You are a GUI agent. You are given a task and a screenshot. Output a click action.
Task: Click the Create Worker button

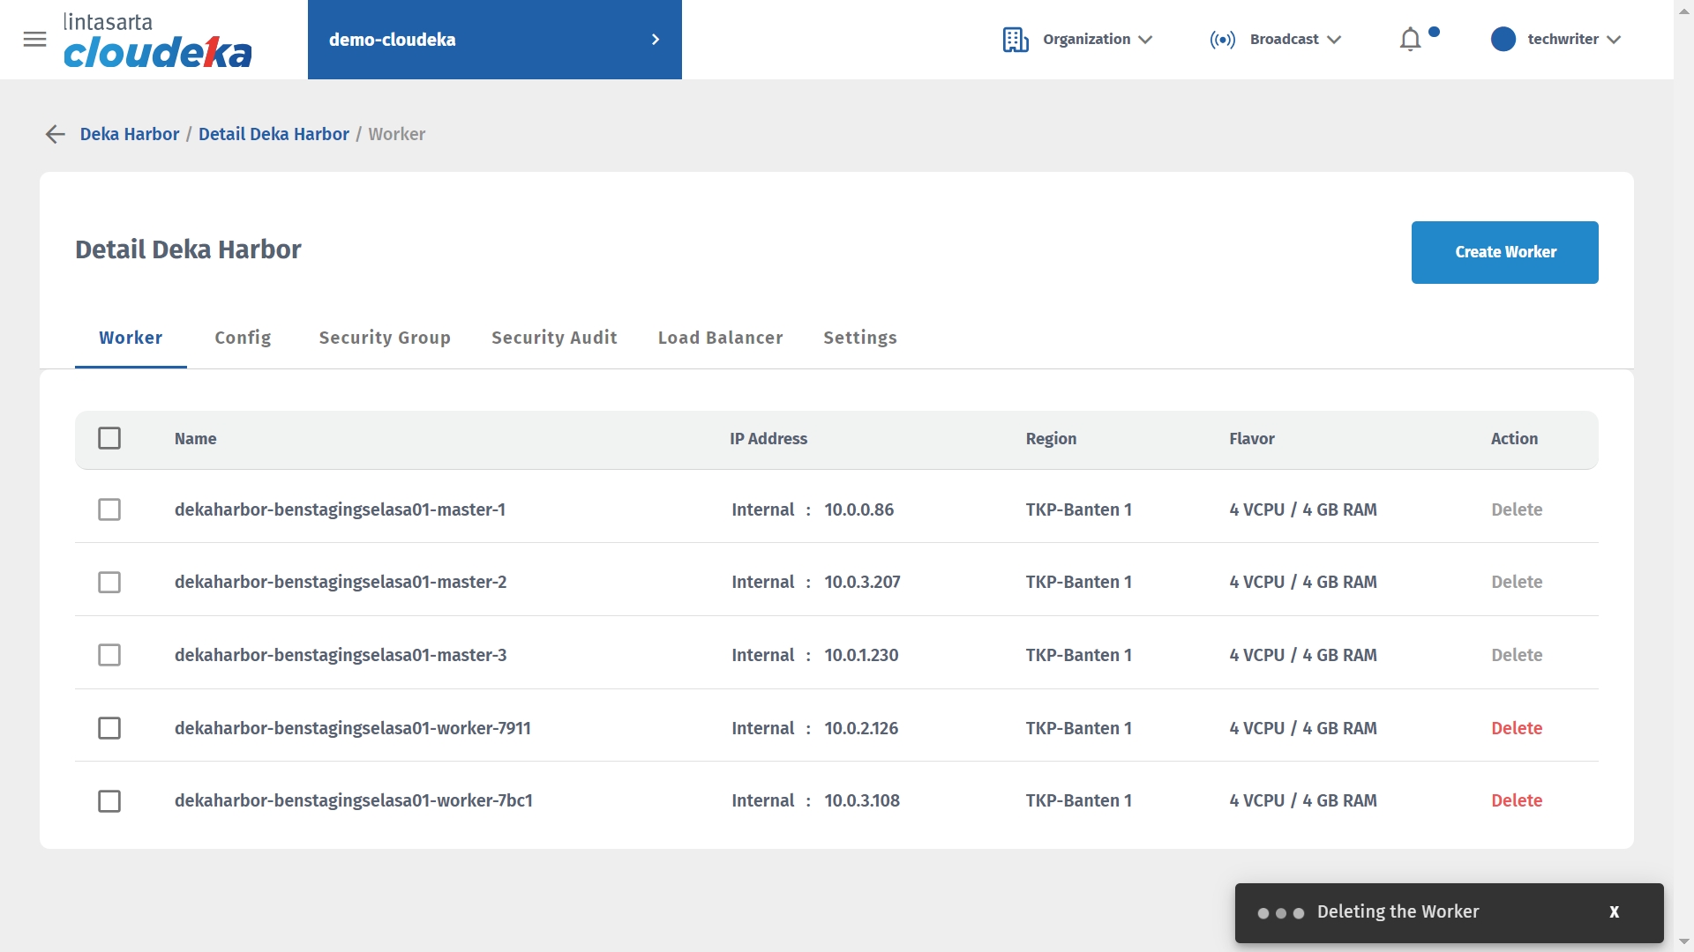point(1504,252)
